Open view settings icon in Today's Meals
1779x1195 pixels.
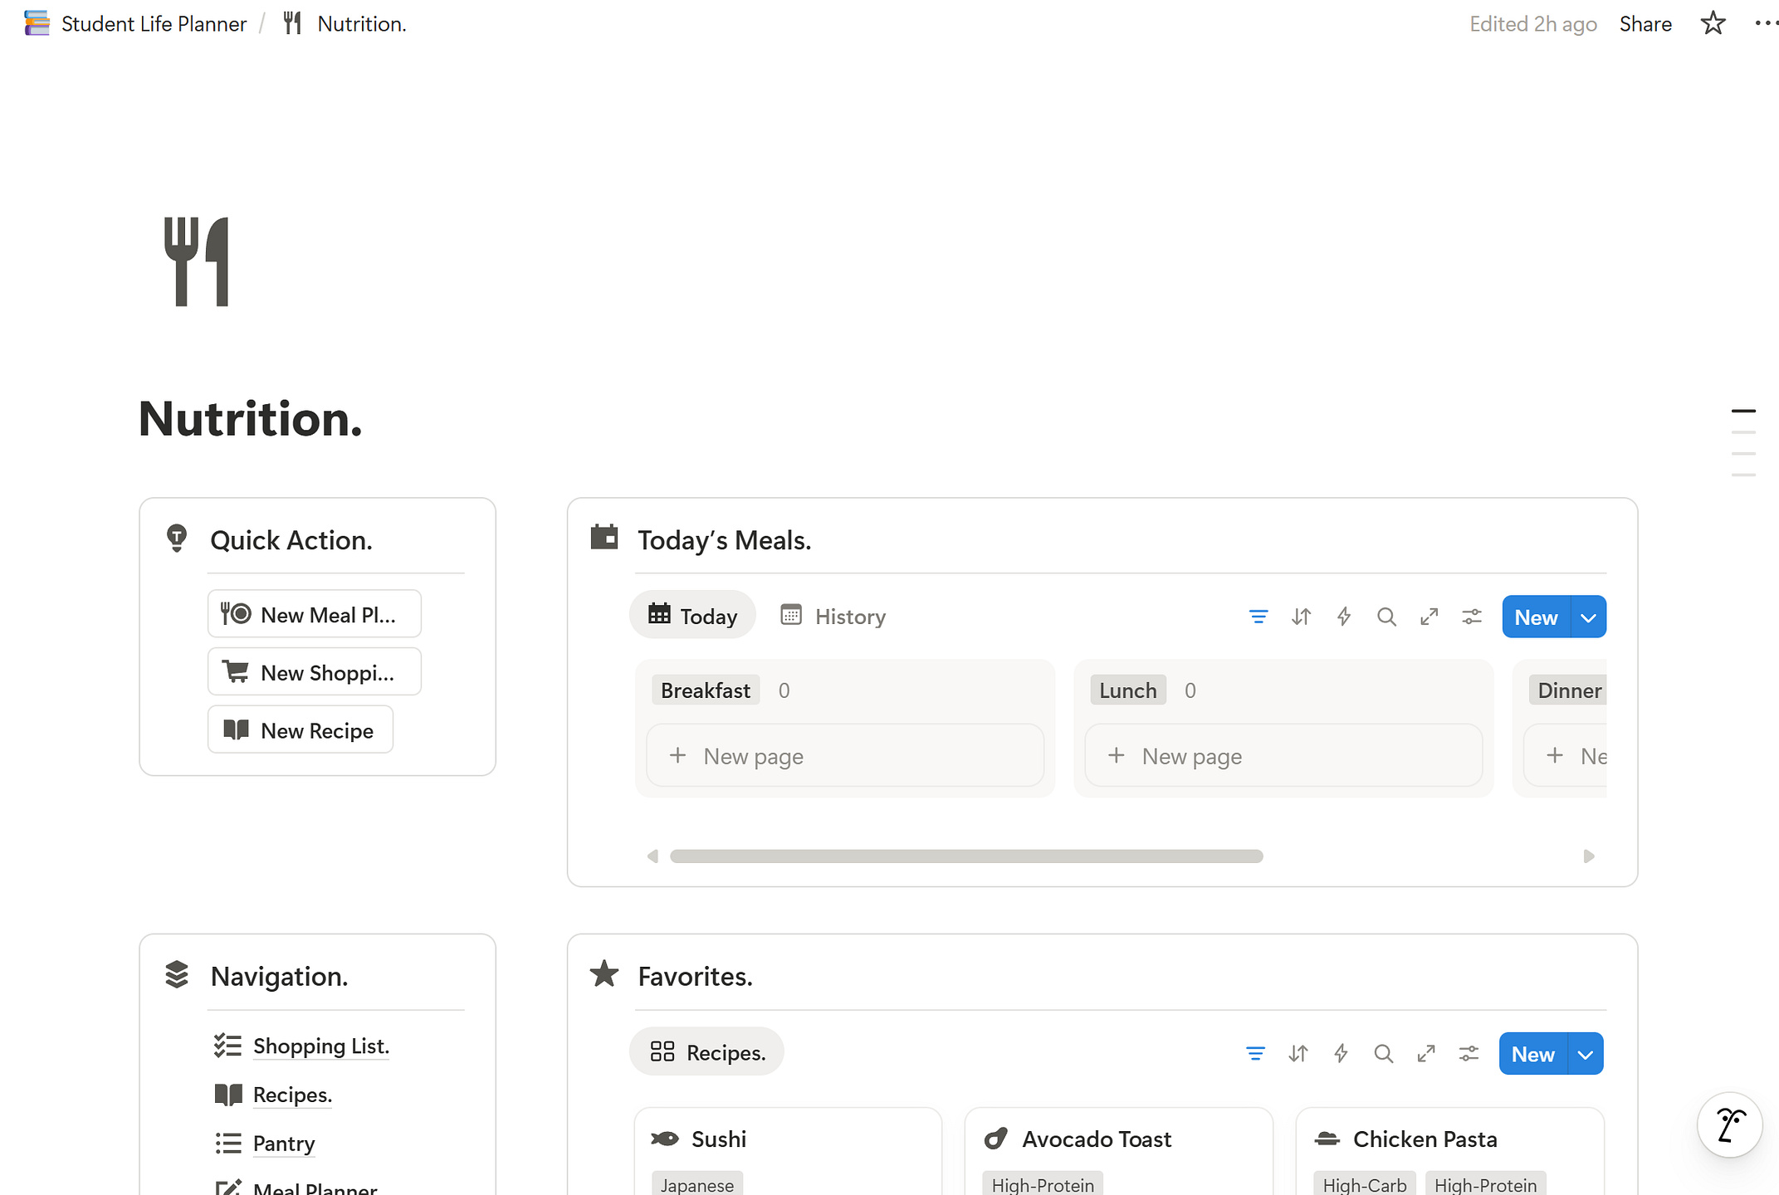tap(1472, 617)
